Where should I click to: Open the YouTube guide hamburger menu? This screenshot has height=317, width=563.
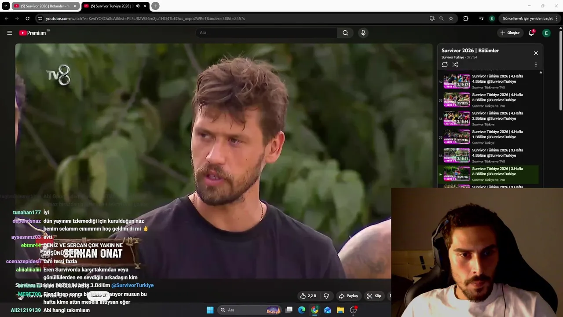[9, 33]
